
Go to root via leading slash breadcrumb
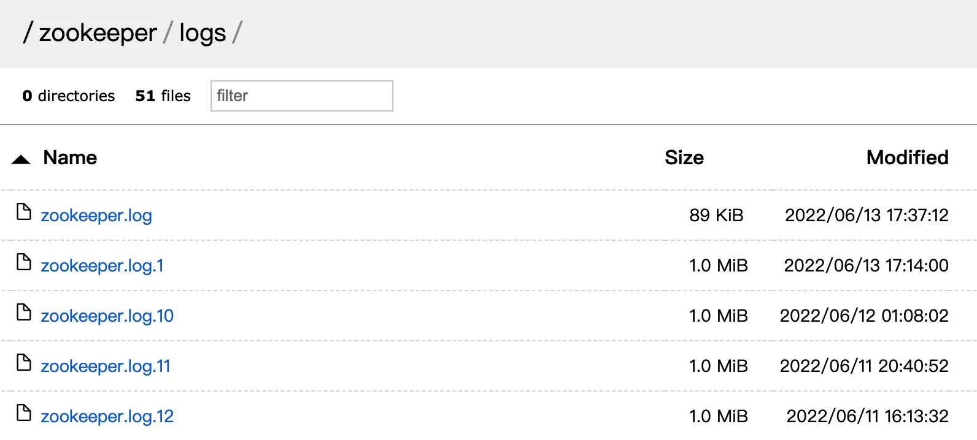pyautogui.click(x=27, y=33)
